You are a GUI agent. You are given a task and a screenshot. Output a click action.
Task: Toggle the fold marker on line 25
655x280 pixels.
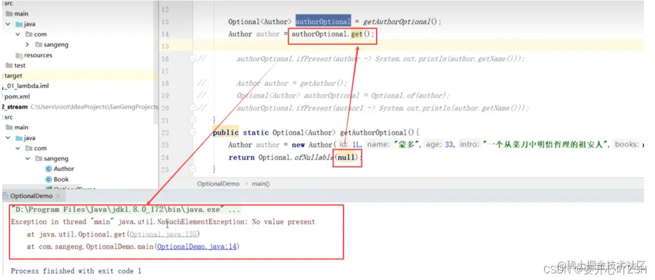(193, 169)
